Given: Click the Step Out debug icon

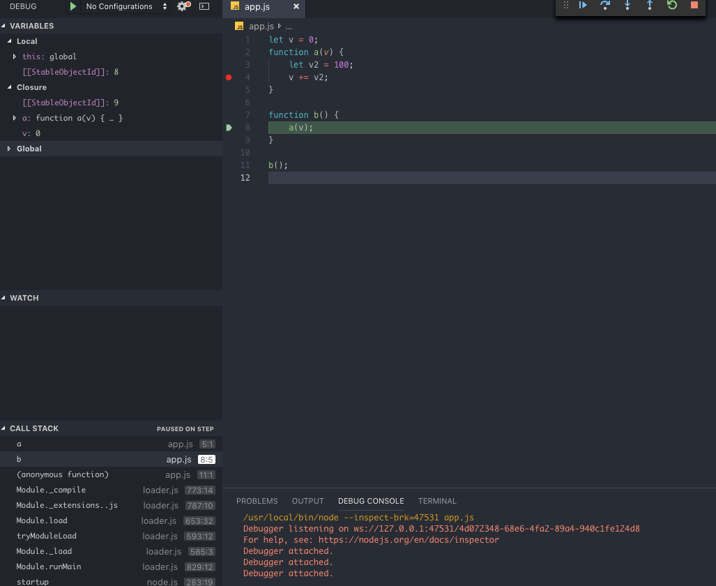Looking at the screenshot, I should click(650, 6).
